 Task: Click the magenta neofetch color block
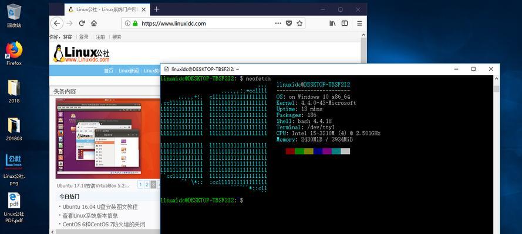327,151
